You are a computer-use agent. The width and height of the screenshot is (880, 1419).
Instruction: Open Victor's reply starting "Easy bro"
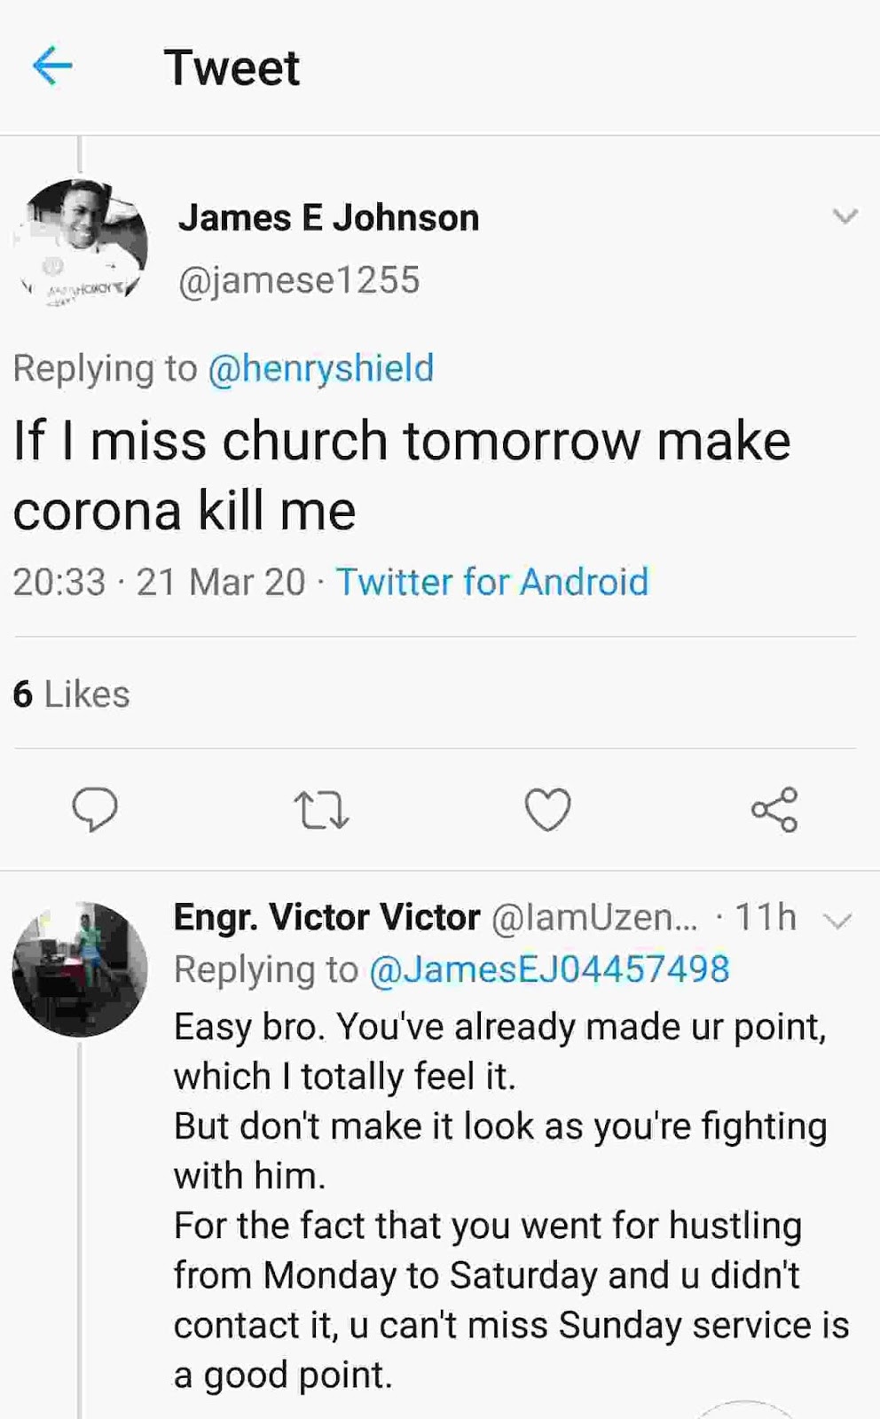(x=510, y=1200)
